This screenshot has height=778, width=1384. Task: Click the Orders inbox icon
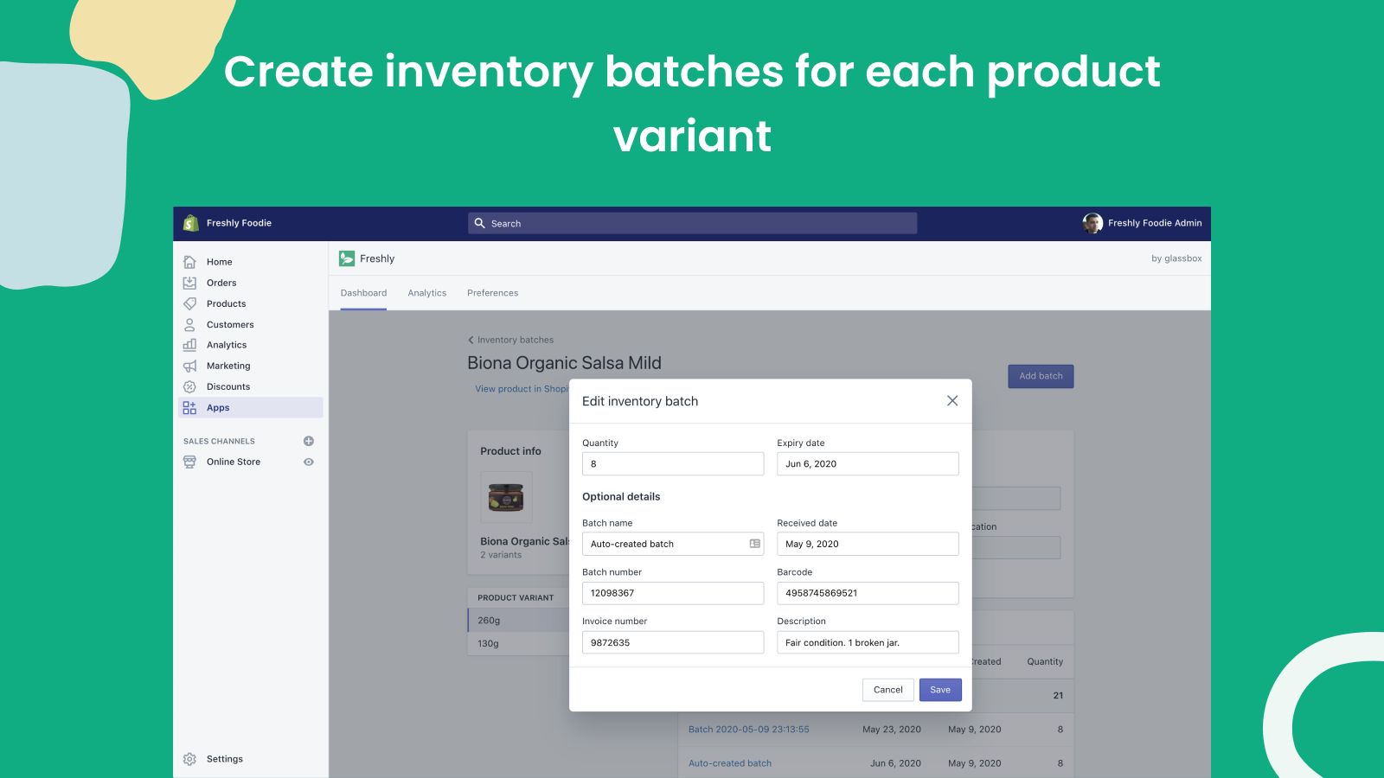point(189,283)
